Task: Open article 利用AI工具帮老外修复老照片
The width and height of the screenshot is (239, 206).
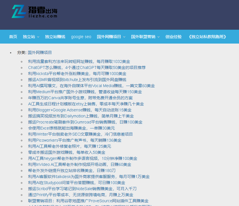Action: coord(69,146)
